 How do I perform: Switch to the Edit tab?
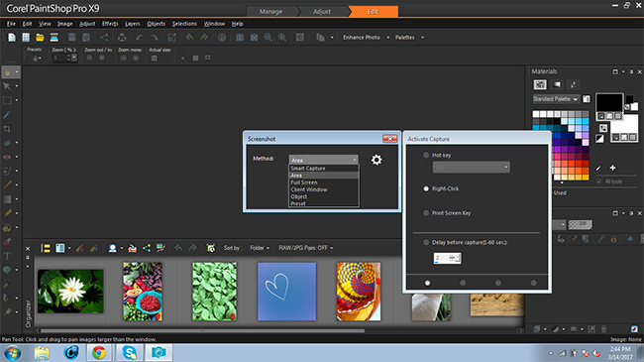tap(373, 12)
